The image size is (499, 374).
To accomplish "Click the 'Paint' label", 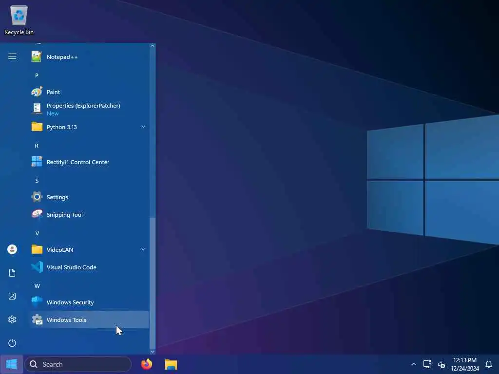I will [x=53, y=92].
